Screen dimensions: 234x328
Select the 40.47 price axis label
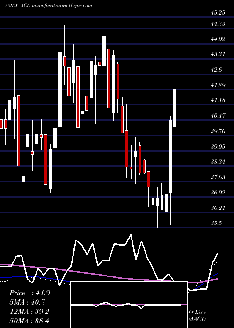click(x=218, y=116)
